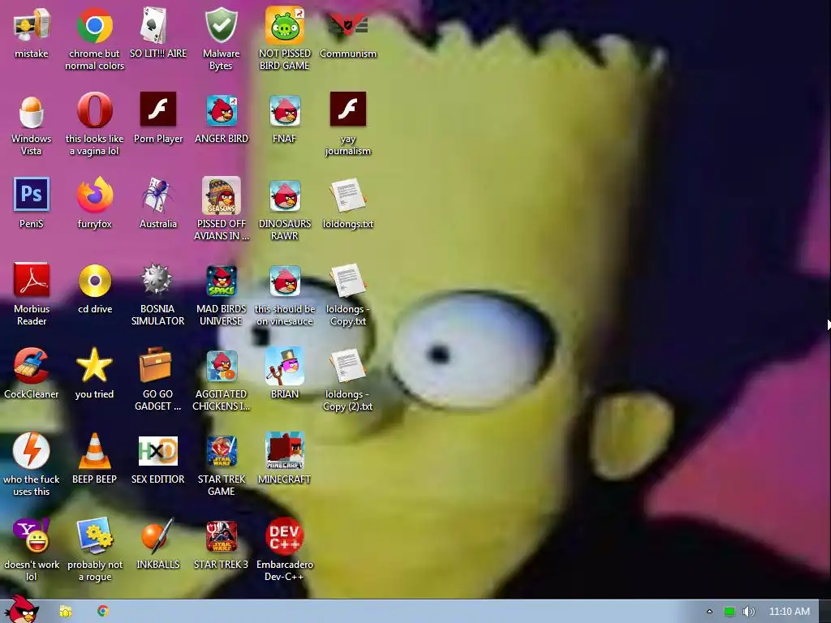
Task: Click the green tray status icon
Action: coord(730,612)
